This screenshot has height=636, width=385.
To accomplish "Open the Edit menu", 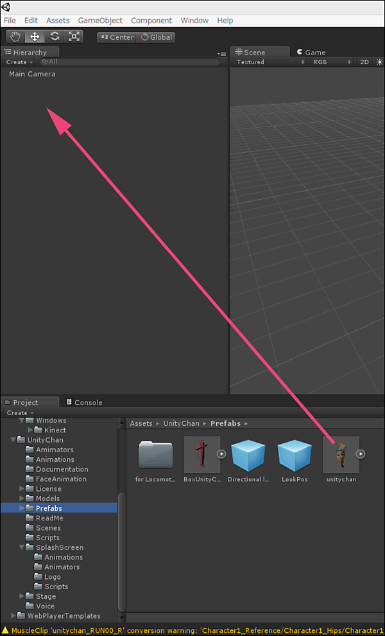I will click(x=31, y=21).
